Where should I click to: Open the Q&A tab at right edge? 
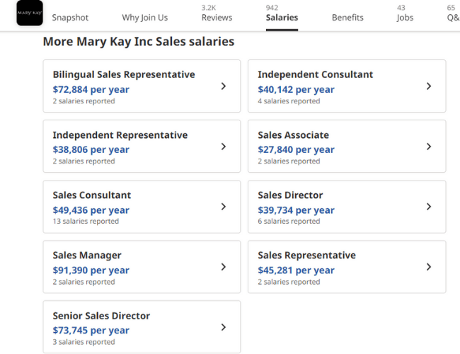coord(453,18)
